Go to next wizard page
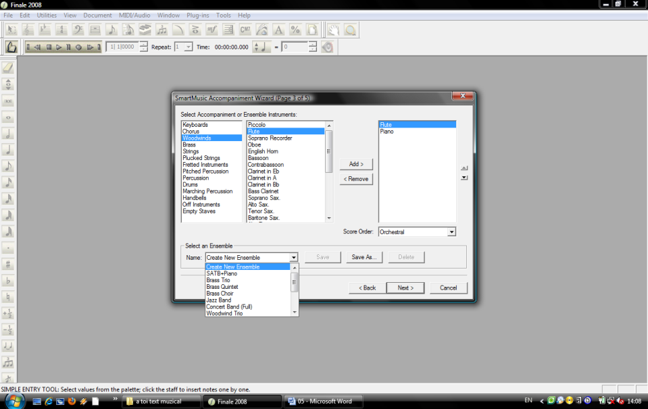 click(405, 288)
